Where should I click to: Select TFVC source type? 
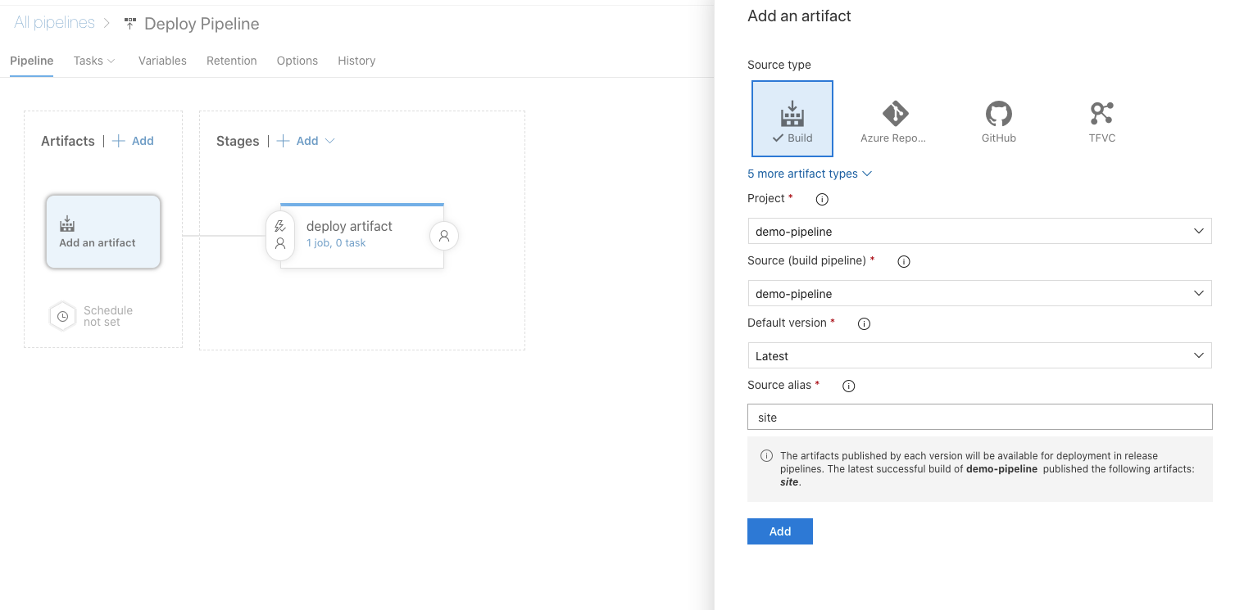(x=1101, y=118)
